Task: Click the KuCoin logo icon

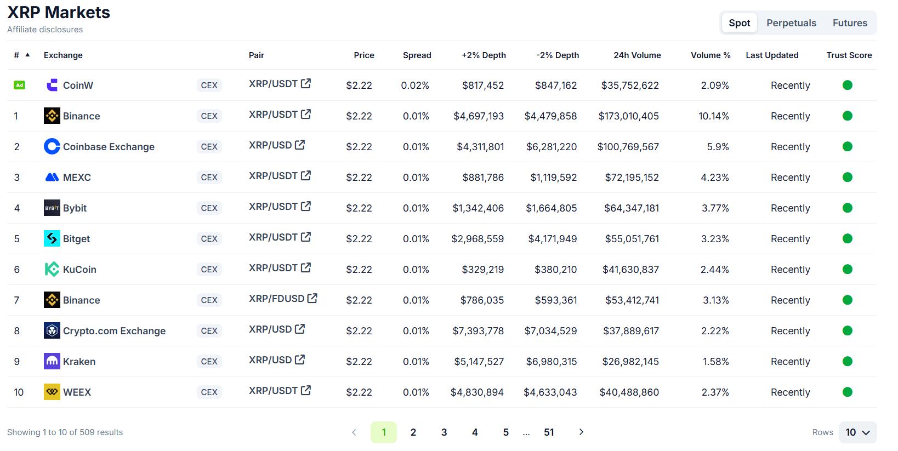Action: pos(52,269)
